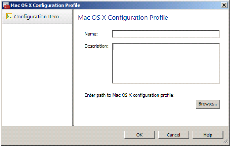This screenshot has width=230, height=146.
Task: Close the Mac OS X Configuration Profile dialog
Action: pyautogui.click(x=224, y=5)
